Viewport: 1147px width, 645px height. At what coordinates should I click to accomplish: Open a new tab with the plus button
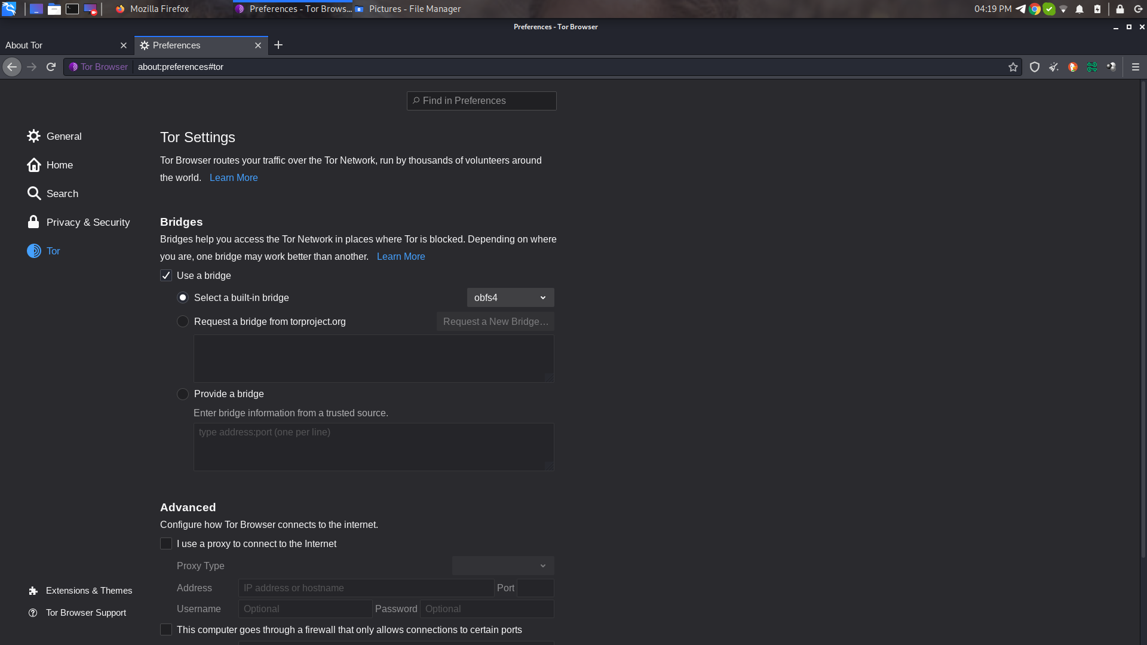coord(278,45)
